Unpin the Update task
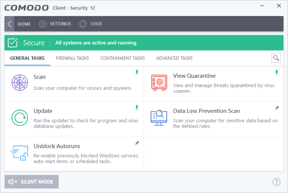Screen dimensions: 288x193 click(x=137, y=108)
